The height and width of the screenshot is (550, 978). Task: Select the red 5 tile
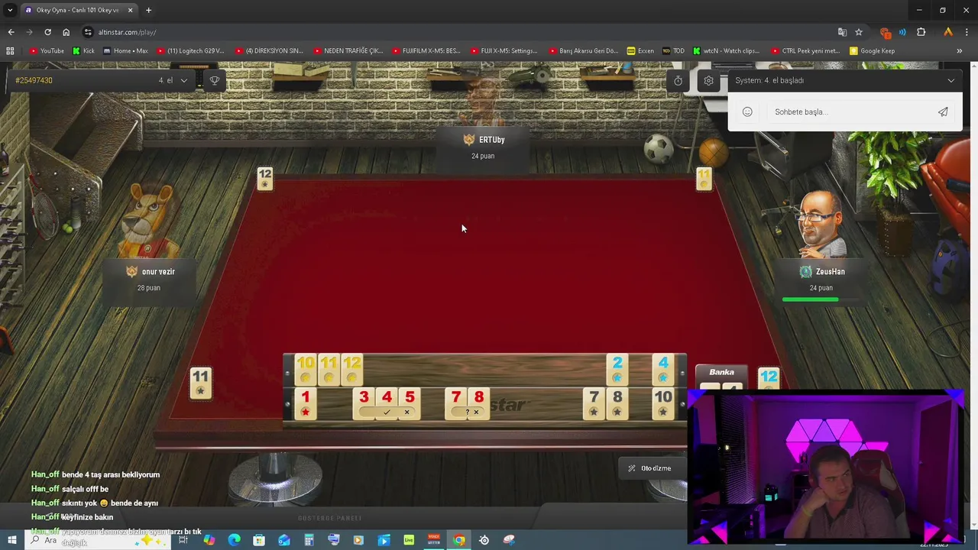pos(410,398)
